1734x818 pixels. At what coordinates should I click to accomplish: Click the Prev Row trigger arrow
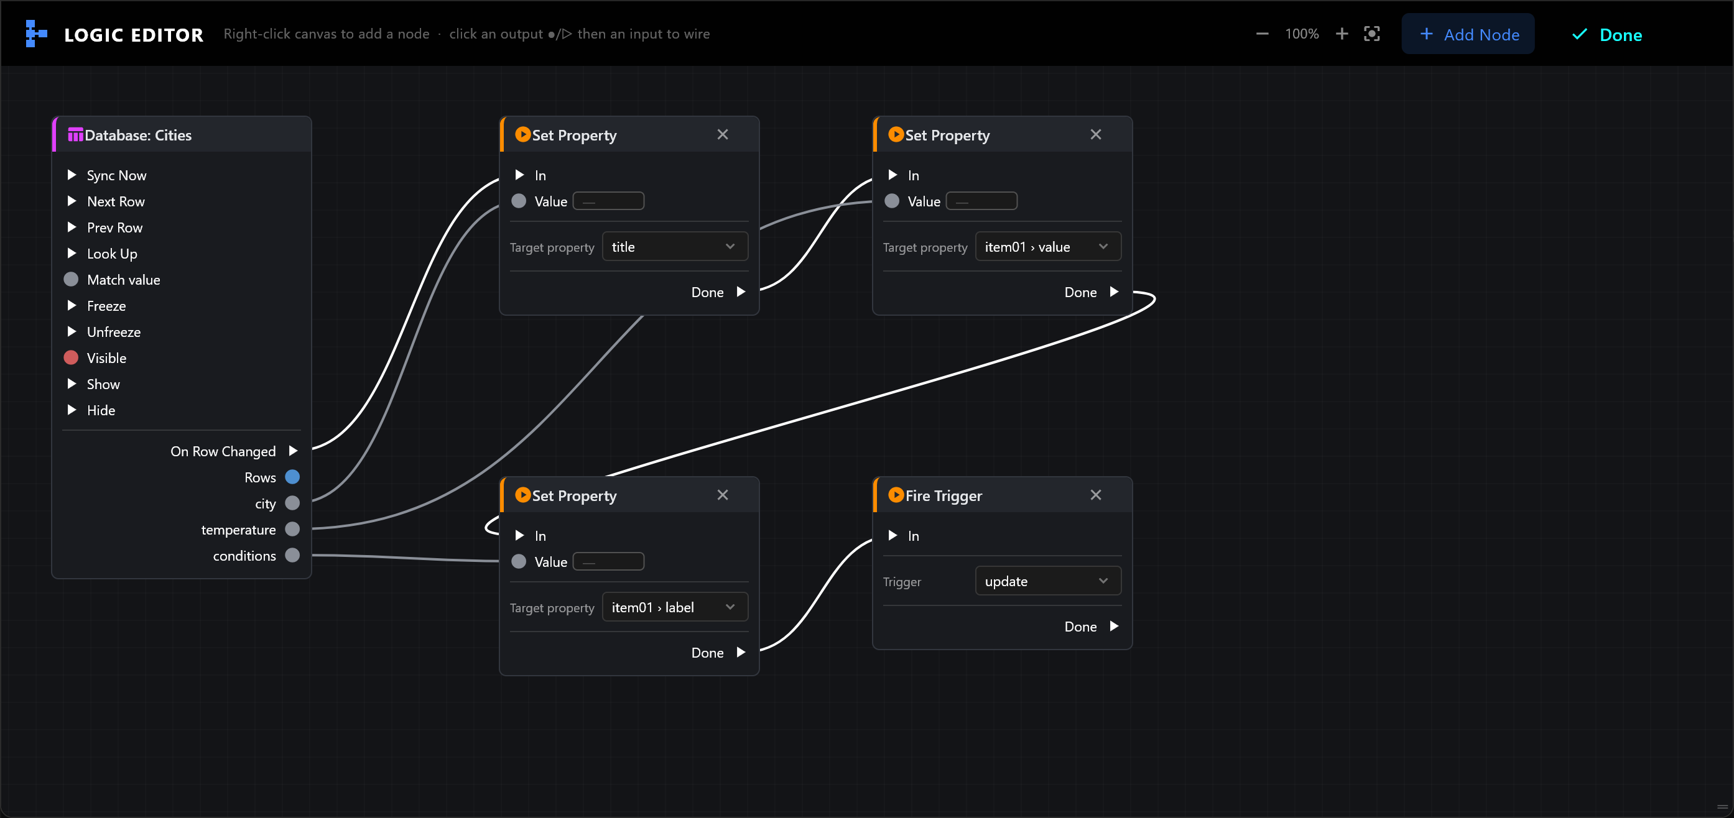[x=72, y=227]
